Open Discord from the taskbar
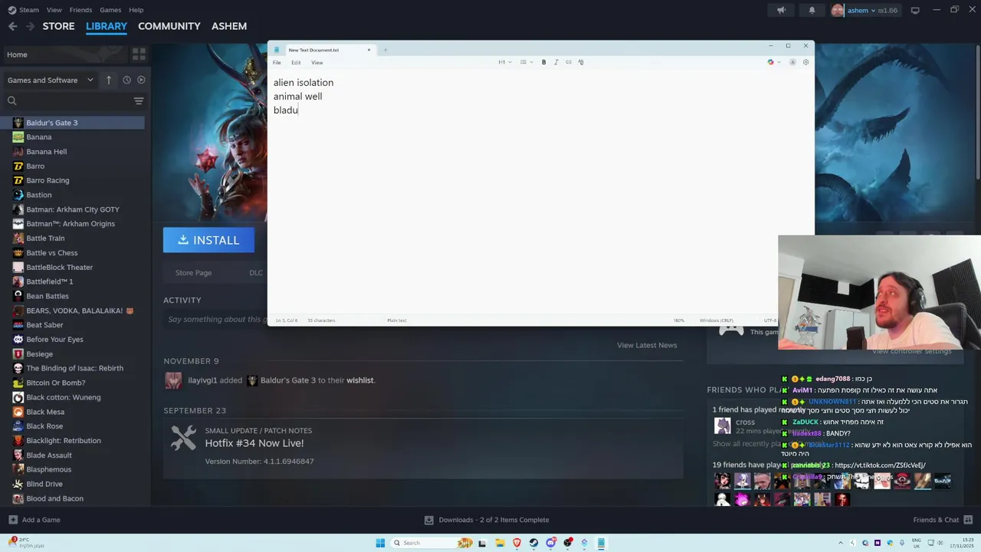The image size is (981, 552). (x=550, y=543)
